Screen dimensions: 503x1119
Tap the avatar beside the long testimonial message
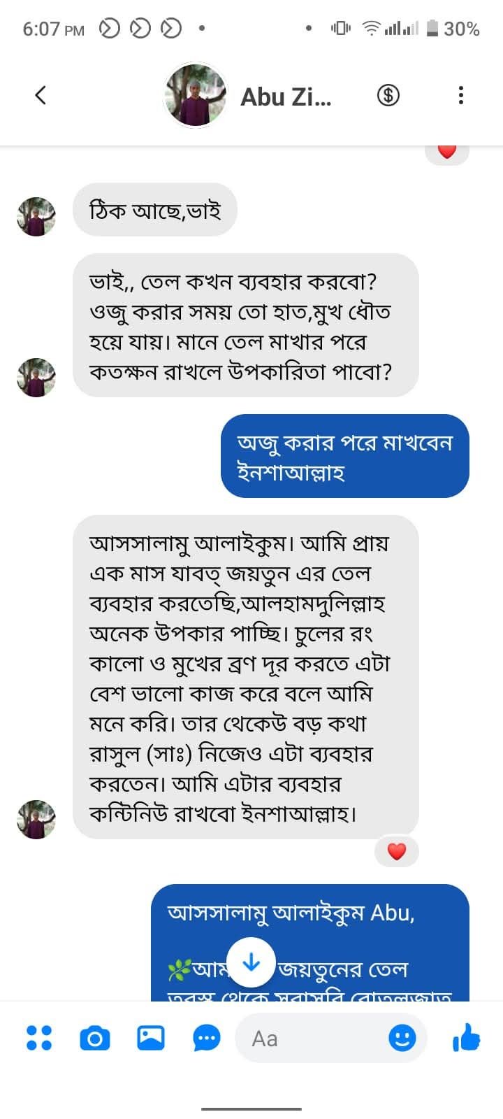[x=36, y=819]
